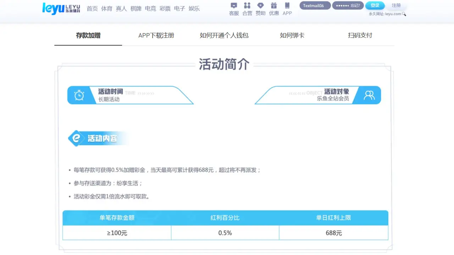Select the 赞助 sponsor icon

click(x=260, y=6)
